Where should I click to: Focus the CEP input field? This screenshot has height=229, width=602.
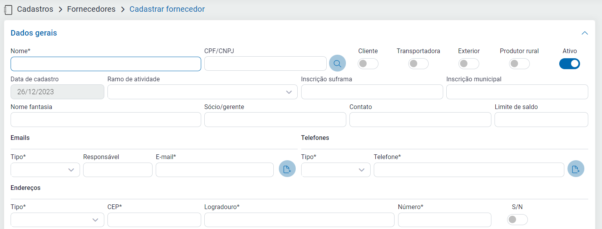click(x=154, y=220)
